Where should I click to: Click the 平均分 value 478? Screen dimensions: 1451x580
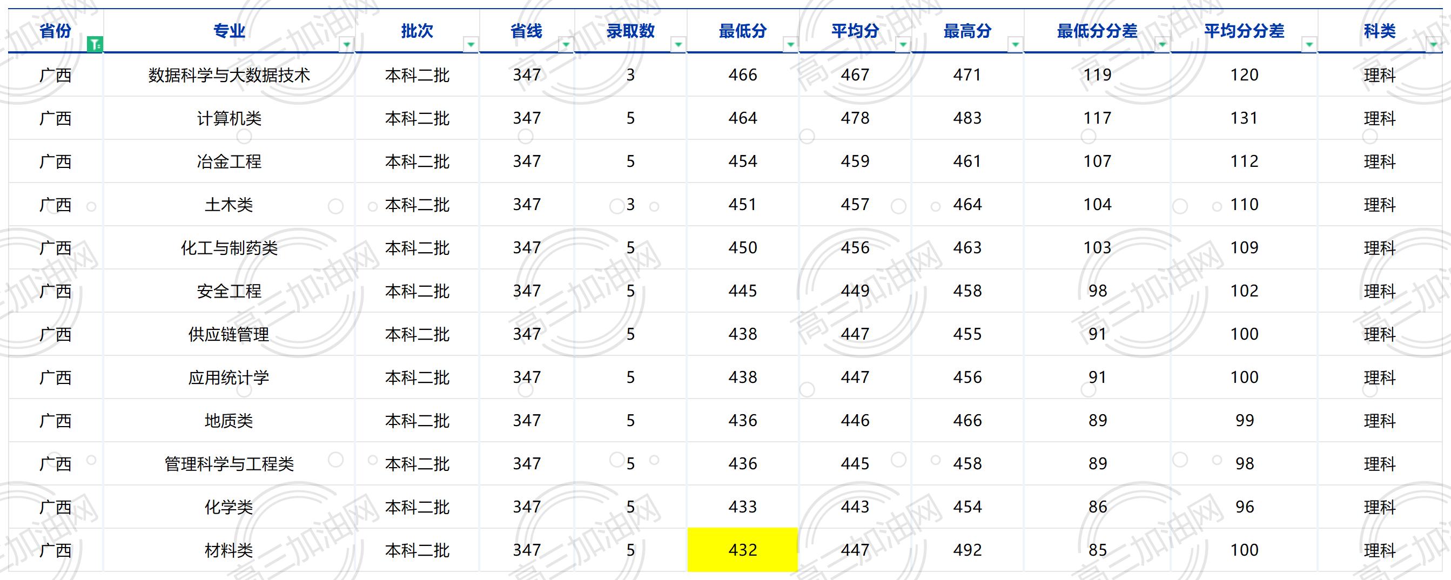[x=855, y=118]
